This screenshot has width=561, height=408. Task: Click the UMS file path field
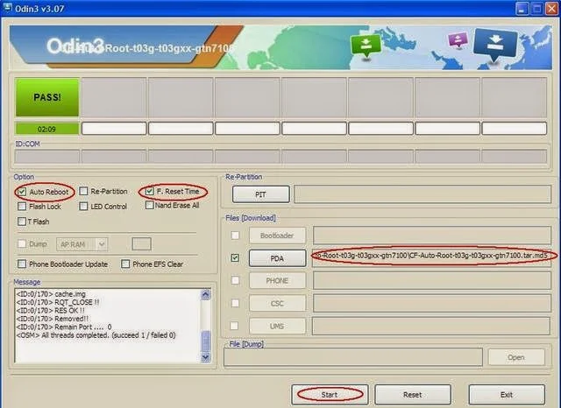(430, 326)
